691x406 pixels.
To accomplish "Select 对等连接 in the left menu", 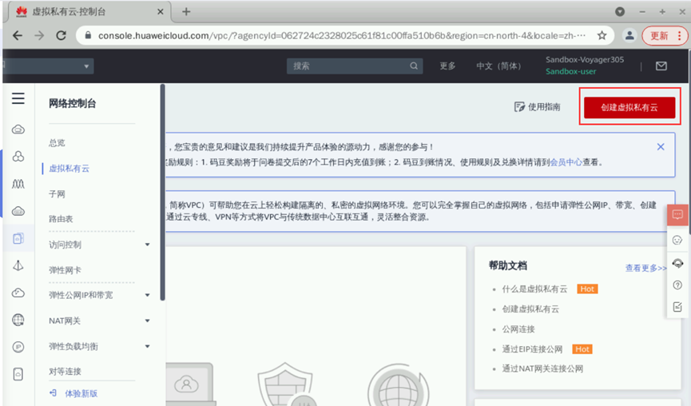I will coord(65,372).
